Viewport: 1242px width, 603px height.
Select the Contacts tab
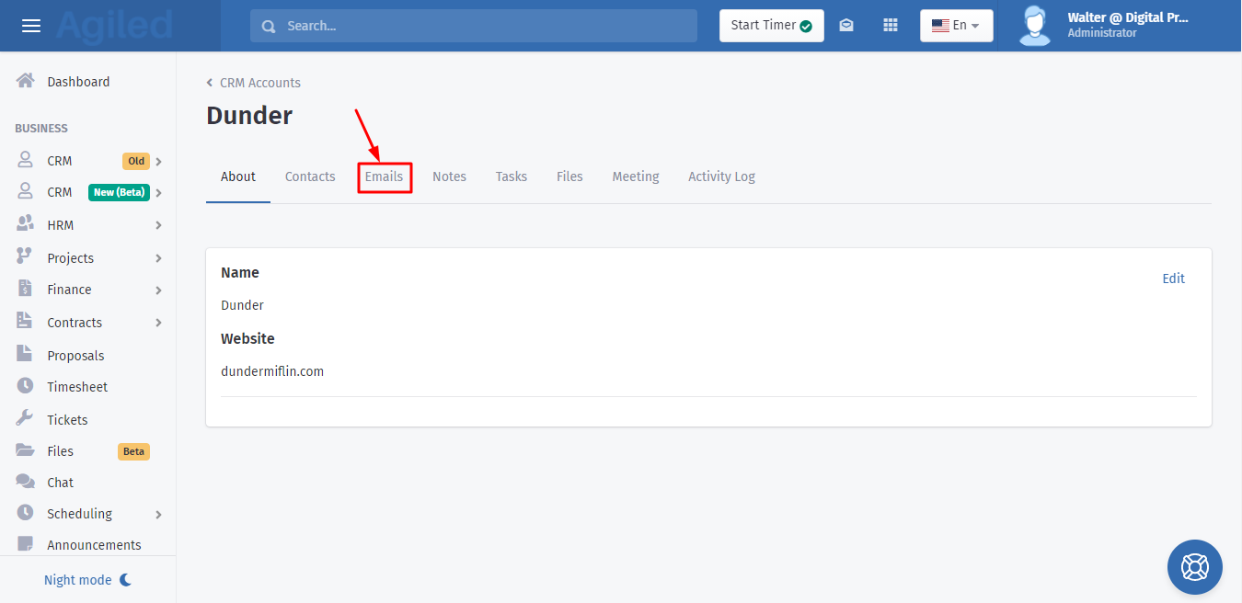tap(310, 176)
